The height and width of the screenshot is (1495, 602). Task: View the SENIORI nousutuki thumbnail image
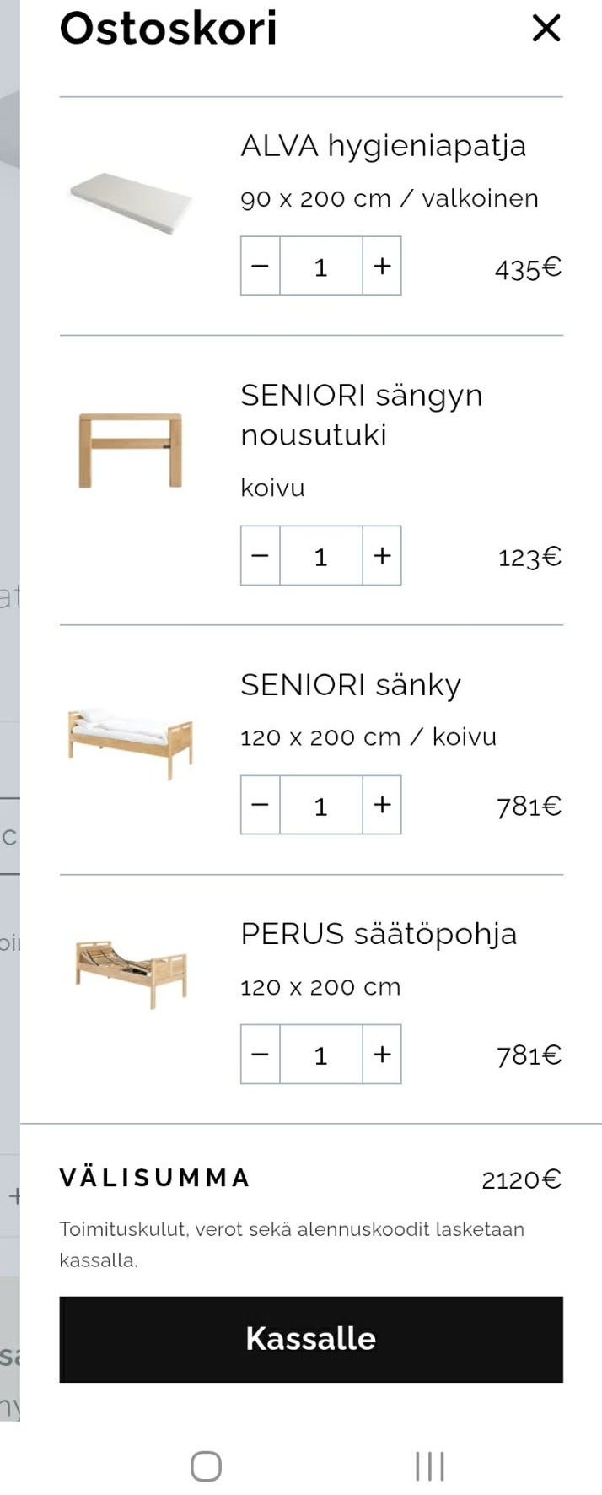[130, 451]
